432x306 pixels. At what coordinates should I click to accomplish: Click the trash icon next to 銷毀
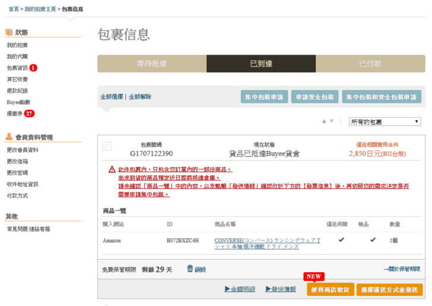coord(190,269)
